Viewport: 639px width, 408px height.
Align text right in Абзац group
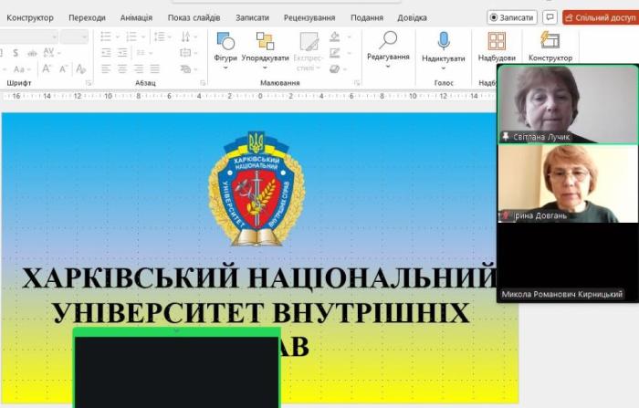pos(139,68)
